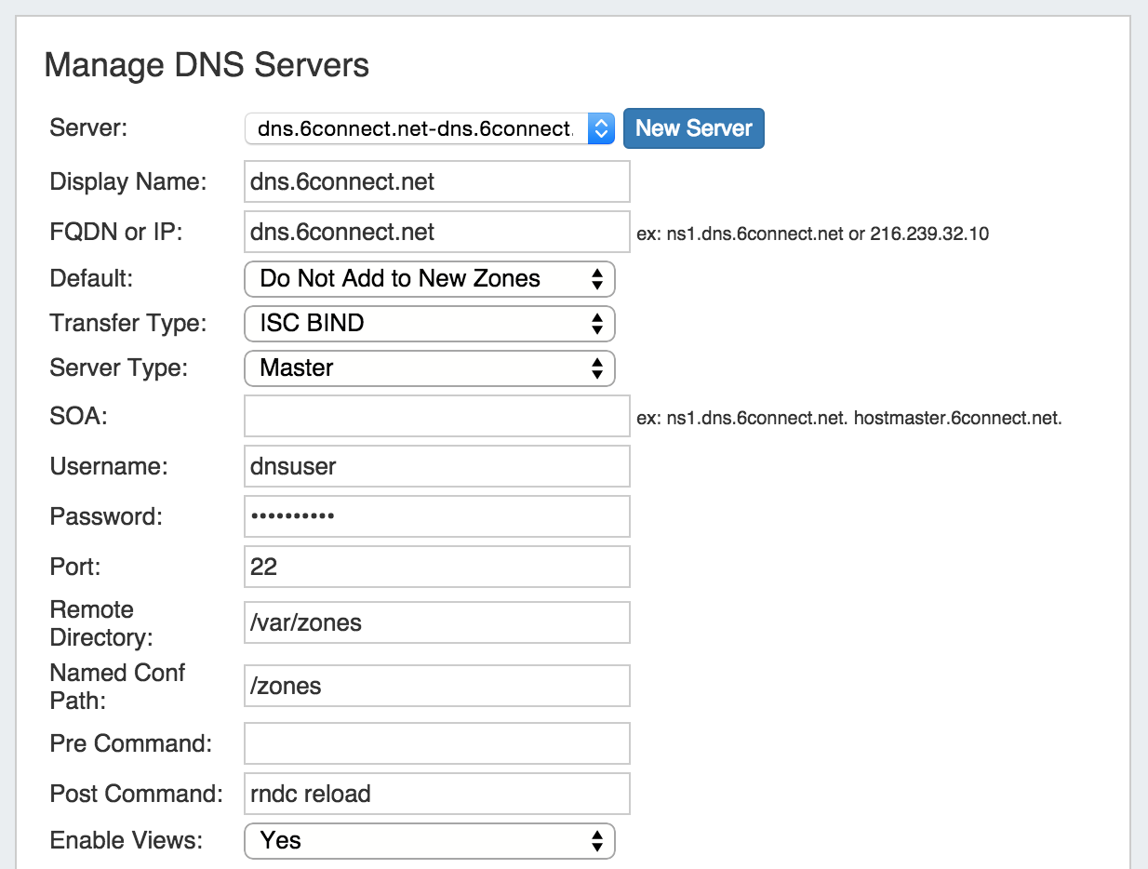Open the Transfer Type dropdown

tap(429, 323)
